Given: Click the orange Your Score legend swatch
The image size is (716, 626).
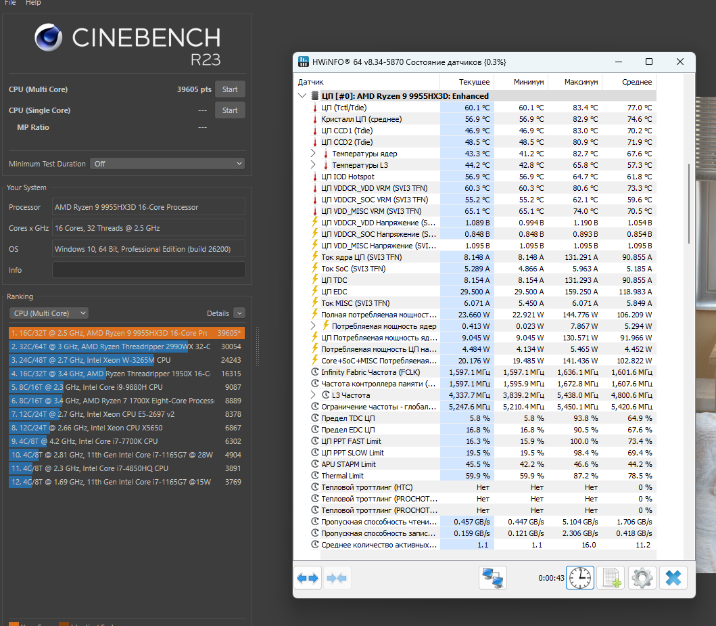Looking at the screenshot, I should coord(14,623).
